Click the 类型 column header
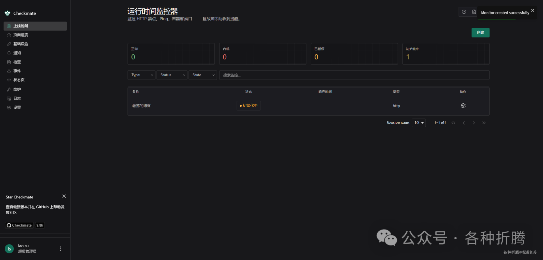543x260 pixels. (396, 92)
